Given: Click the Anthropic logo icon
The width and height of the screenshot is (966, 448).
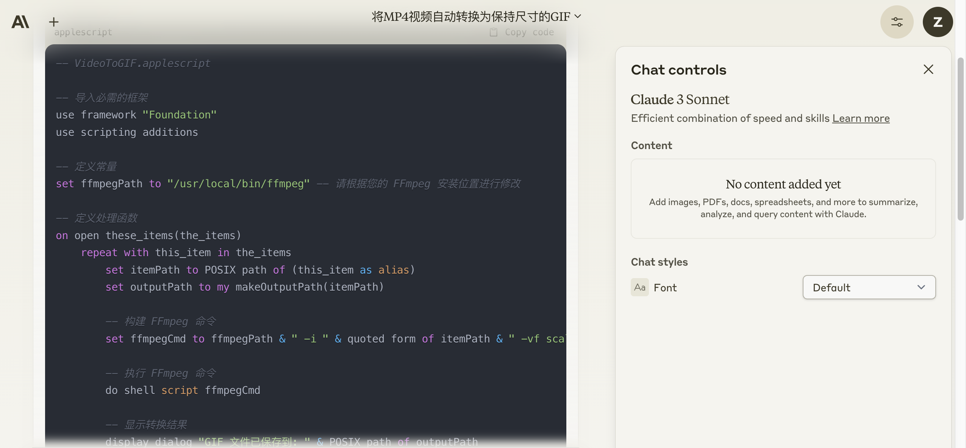Looking at the screenshot, I should (20, 22).
